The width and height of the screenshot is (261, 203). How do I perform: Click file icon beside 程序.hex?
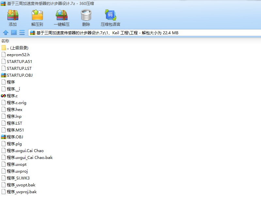(4, 110)
